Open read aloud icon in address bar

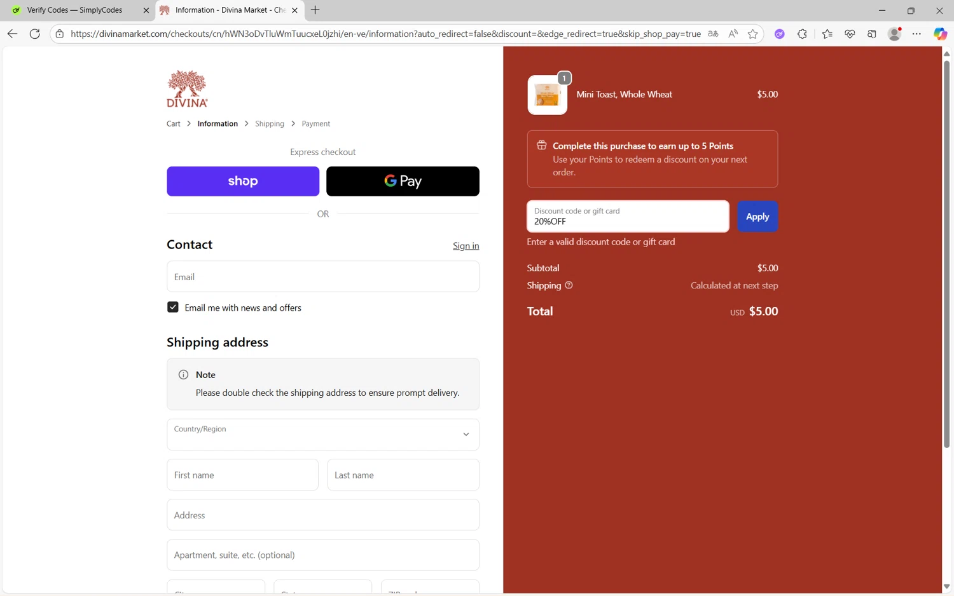coord(733,34)
